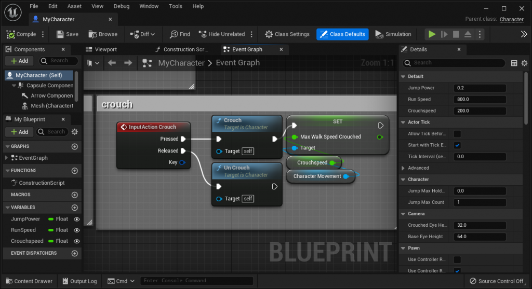Click RunSpeed float type color pill
This screenshot has width=532, height=289.
pyautogui.click(x=51, y=230)
